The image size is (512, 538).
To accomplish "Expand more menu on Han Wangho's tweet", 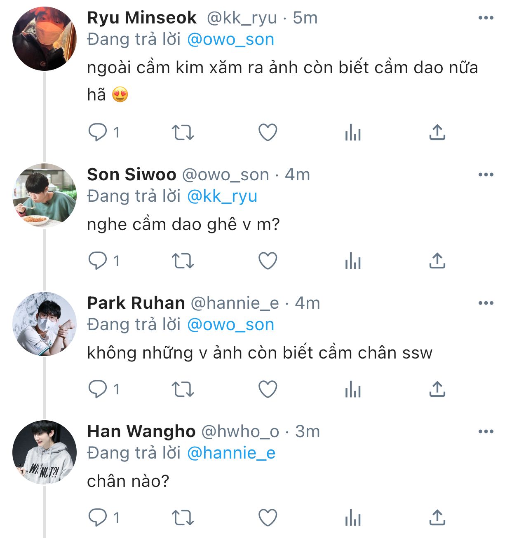I will click(486, 431).
